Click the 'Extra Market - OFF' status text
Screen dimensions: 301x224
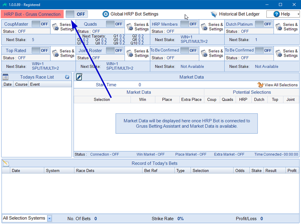pos(229,154)
